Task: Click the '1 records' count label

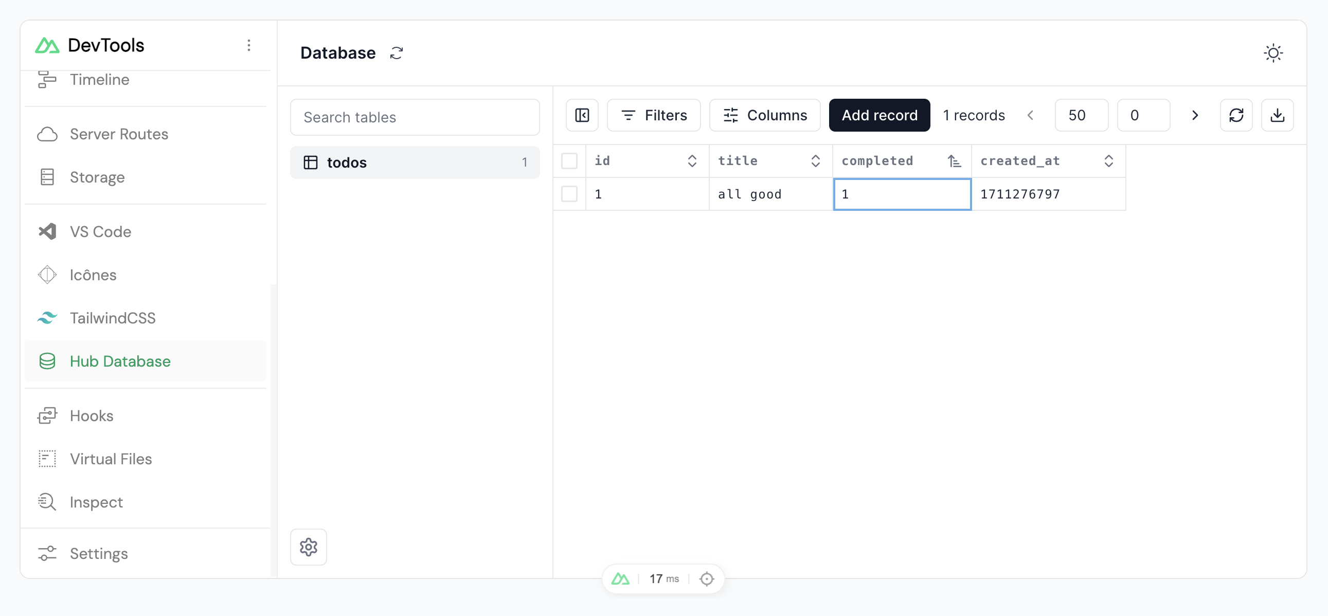Action: (x=974, y=115)
